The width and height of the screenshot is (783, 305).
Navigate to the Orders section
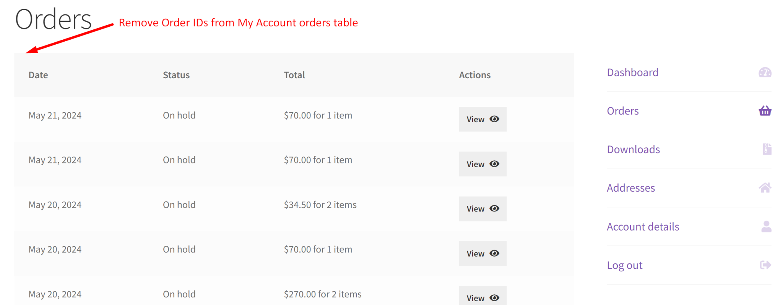623,111
